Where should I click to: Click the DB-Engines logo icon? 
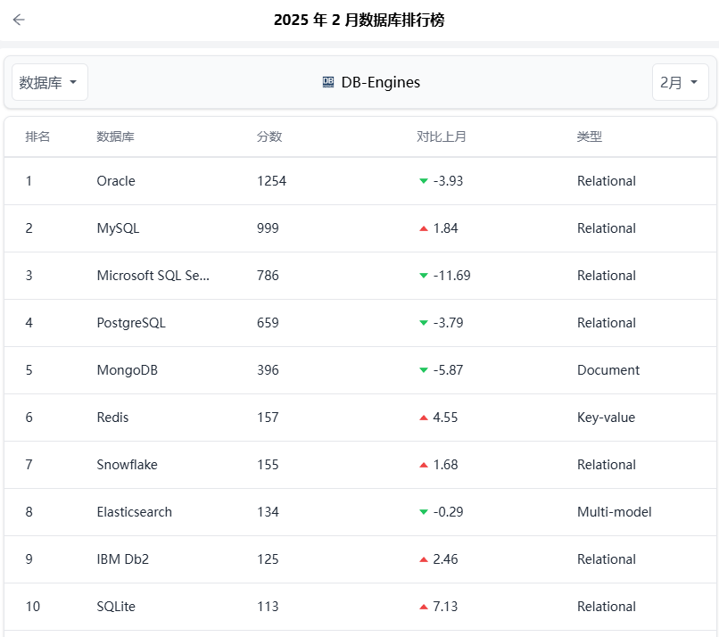(328, 83)
